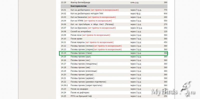Image resolution: width=200 pixels, height=99 pixels.
Task: Select row 14.03 Кал на баканализ
Action: (x=114, y=17)
